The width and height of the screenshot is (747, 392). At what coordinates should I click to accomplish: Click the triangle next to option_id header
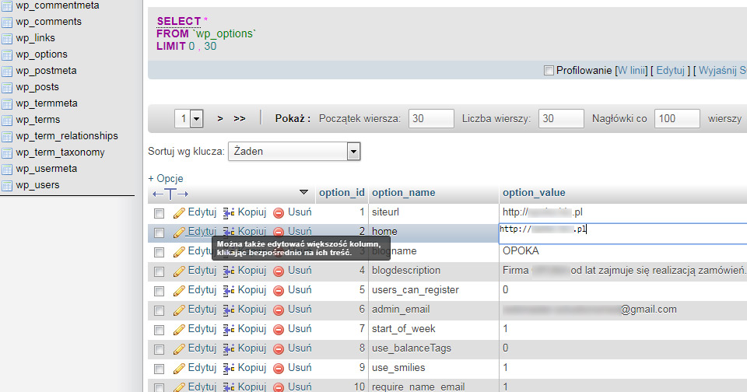coord(303,192)
